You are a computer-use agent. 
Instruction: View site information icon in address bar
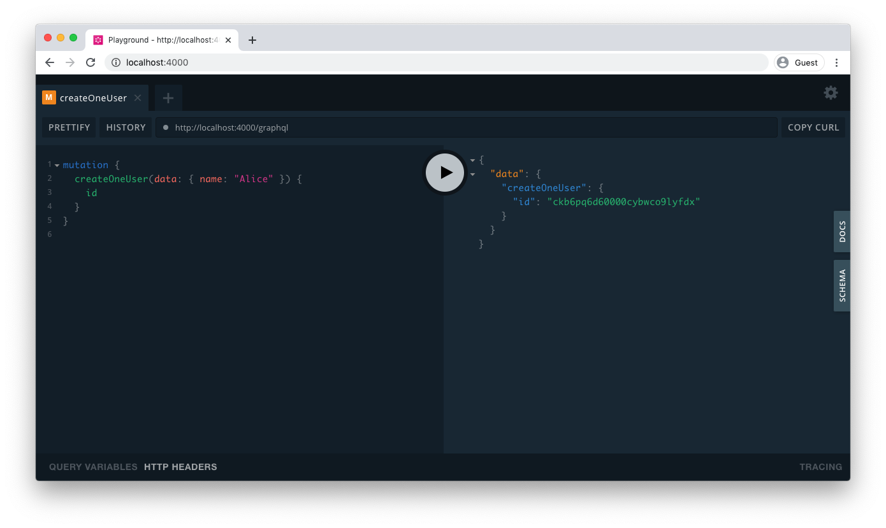(116, 62)
